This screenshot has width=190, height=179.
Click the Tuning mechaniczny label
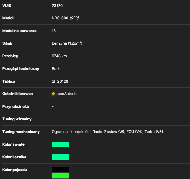(x=21, y=132)
